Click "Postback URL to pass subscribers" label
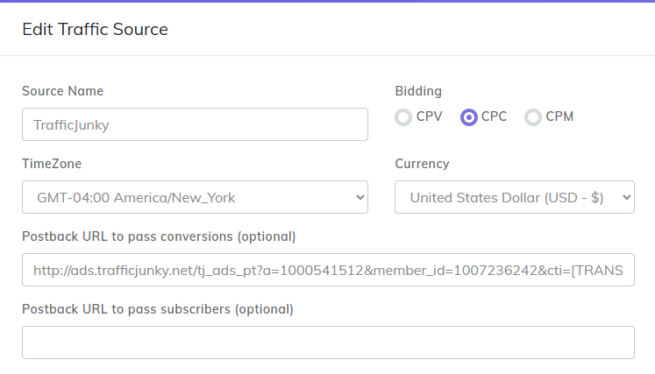This screenshot has height=374, width=655. pyautogui.click(x=157, y=309)
